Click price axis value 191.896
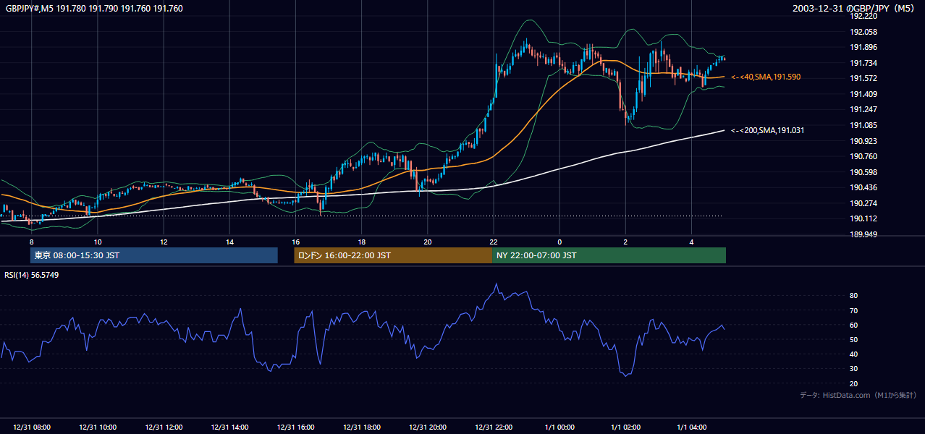925x434 pixels. (863, 47)
